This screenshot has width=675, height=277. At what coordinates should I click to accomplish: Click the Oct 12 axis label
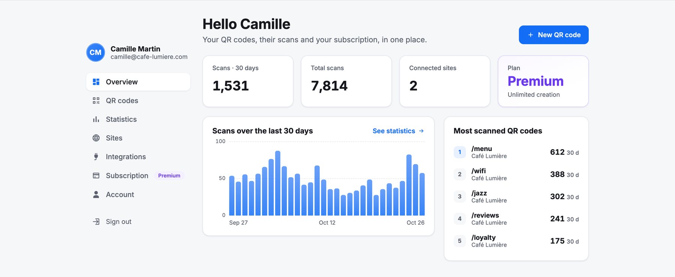[327, 223]
